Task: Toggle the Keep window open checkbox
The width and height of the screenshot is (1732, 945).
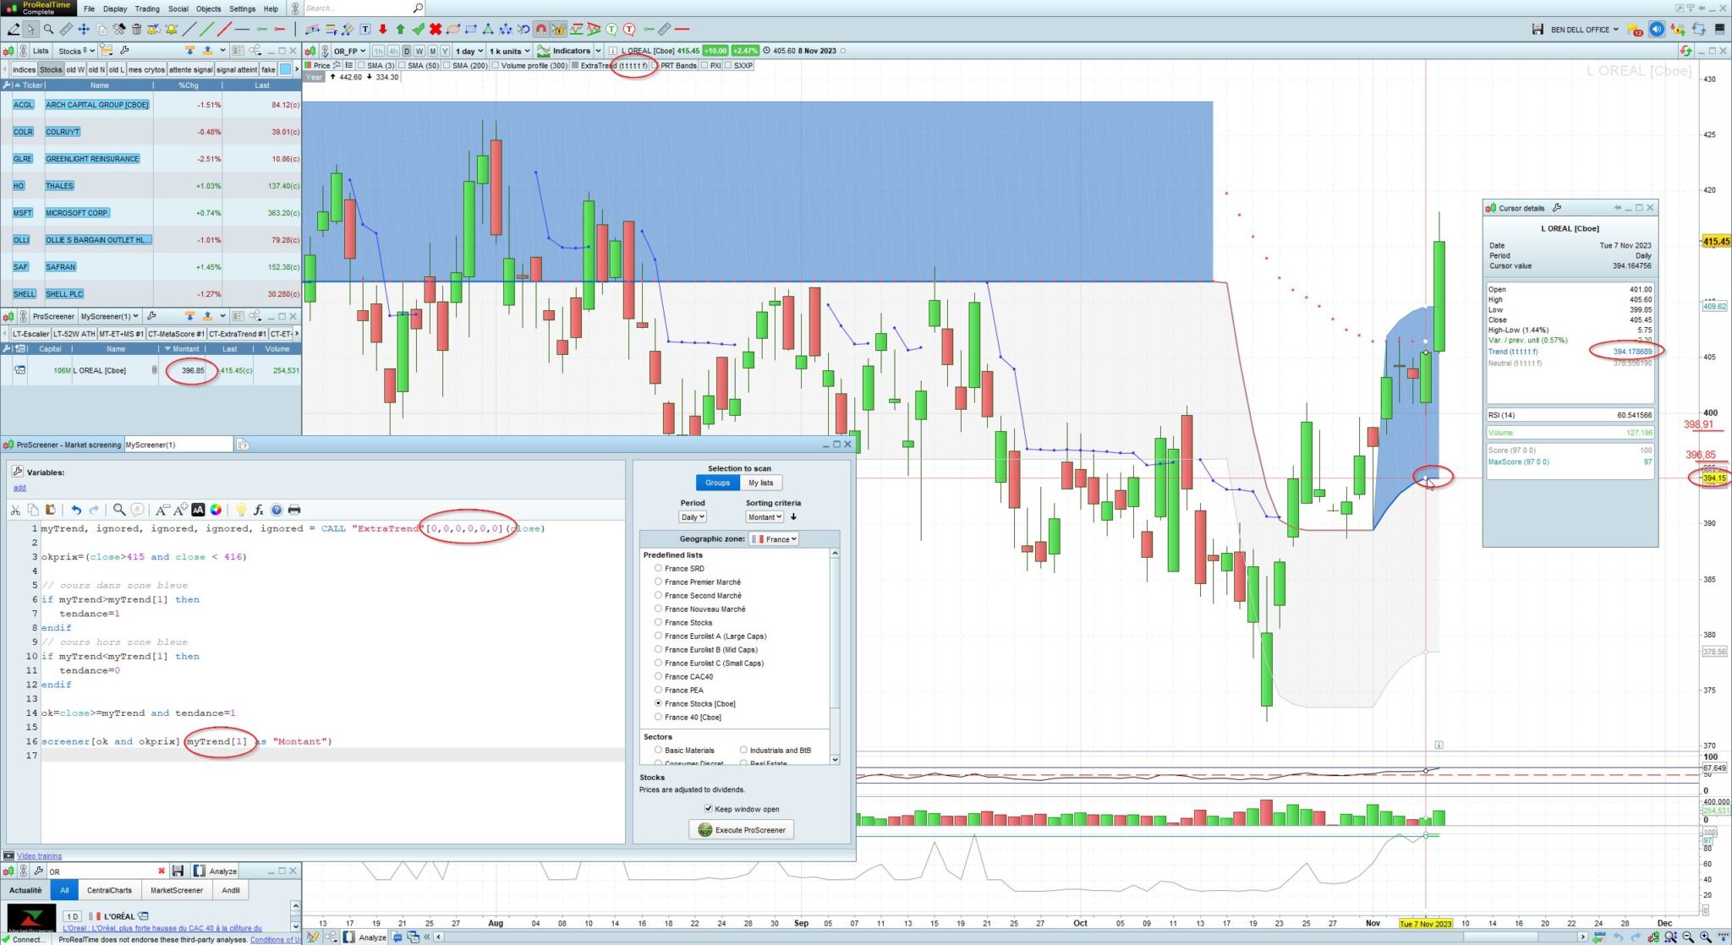Action: 709,809
